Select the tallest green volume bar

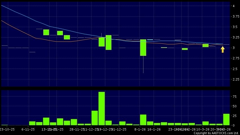pyautogui.click(x=102, y=108)
